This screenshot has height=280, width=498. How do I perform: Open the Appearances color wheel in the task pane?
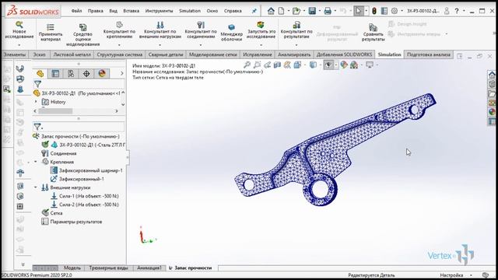coord(492,112)
